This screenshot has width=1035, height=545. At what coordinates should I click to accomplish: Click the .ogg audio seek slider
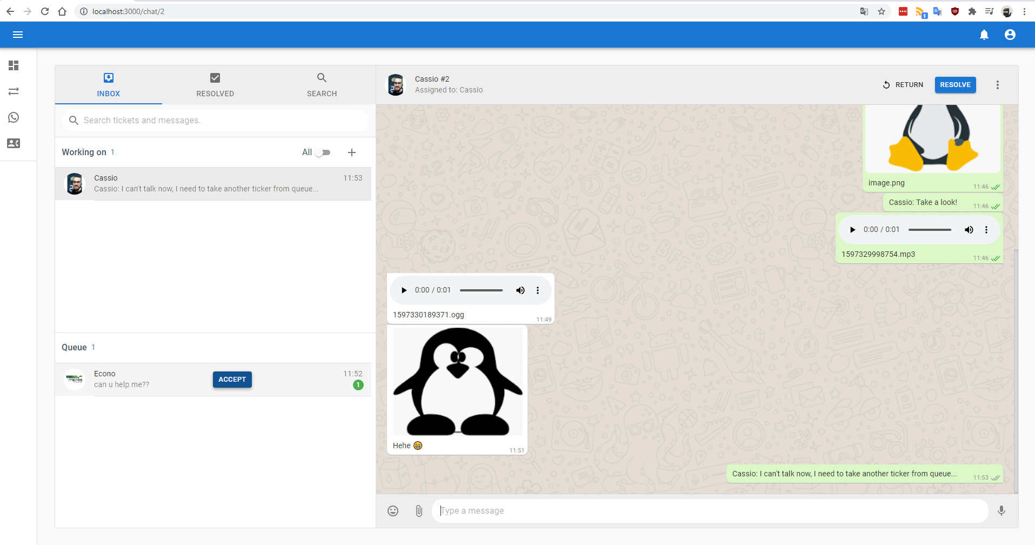point(481,290)
